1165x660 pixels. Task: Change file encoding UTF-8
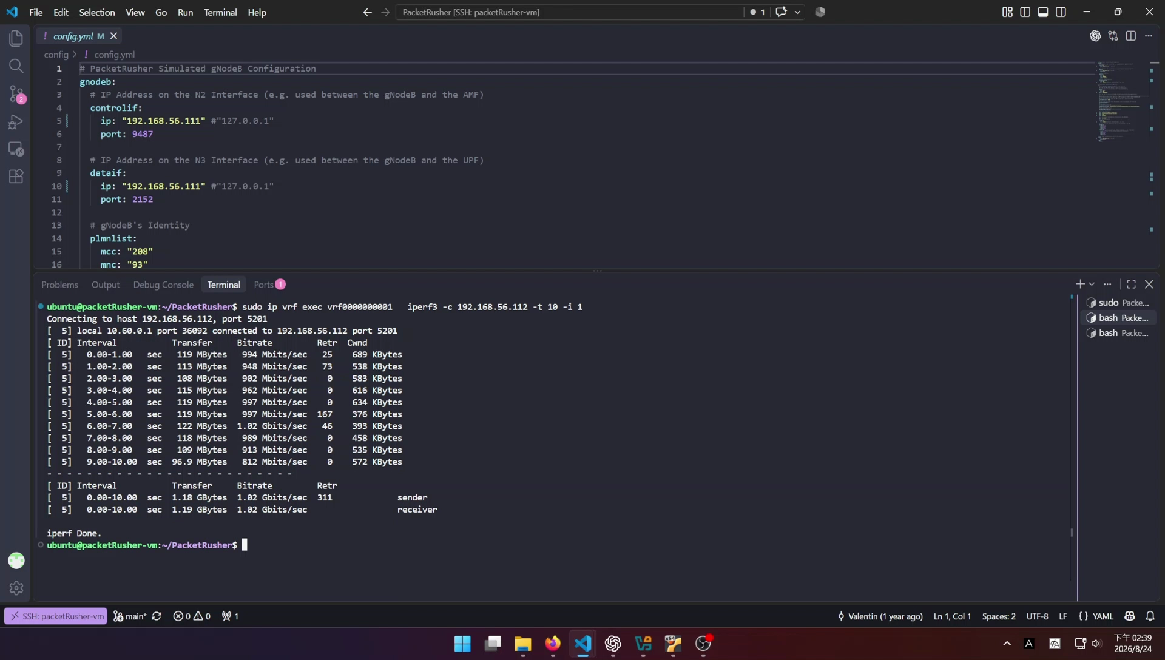pos(1037,616)
